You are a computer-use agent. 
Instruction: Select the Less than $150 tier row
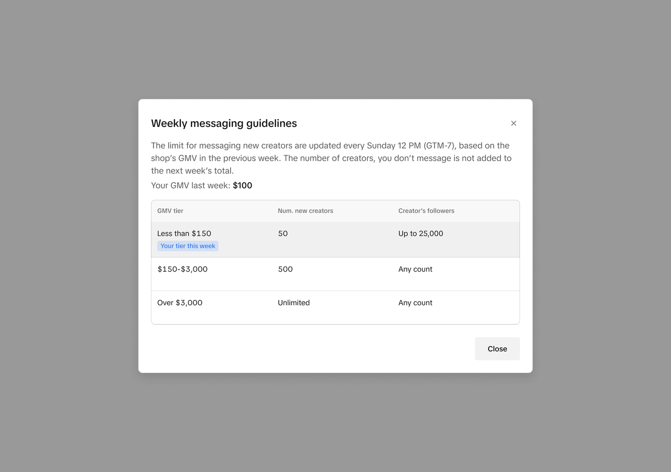pos(335,240)
